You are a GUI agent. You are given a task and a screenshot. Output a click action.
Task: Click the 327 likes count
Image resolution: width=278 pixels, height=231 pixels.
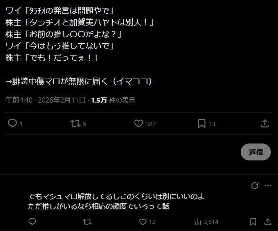150,124
